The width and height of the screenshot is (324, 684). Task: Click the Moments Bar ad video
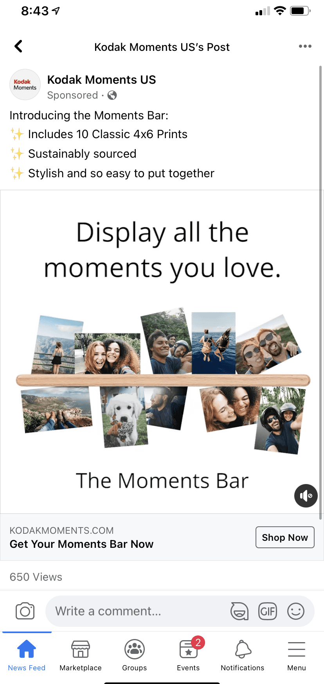[162, 352]
